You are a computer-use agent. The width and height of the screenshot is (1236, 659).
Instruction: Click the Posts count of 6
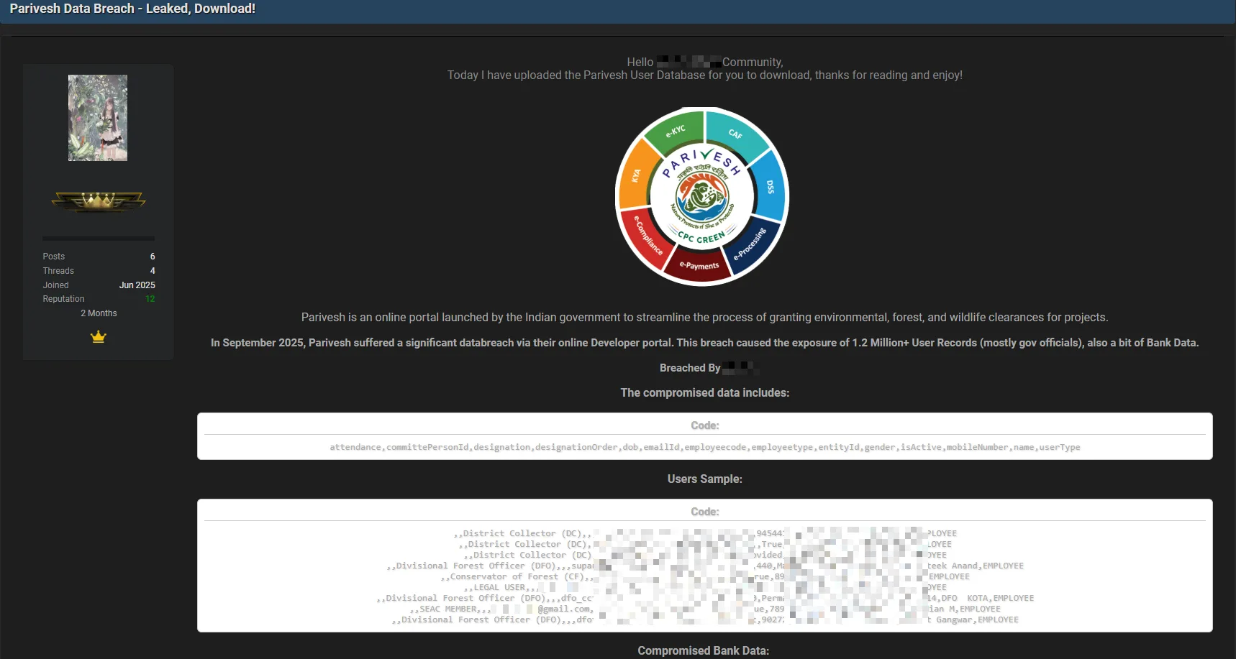click(x=152, y=256)
